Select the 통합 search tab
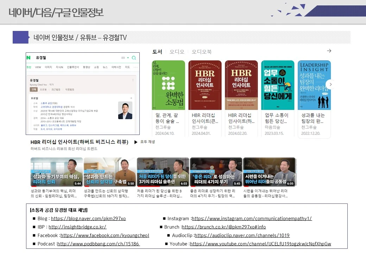The width and height of the screenshot is (366, 253). coord(29,67)
